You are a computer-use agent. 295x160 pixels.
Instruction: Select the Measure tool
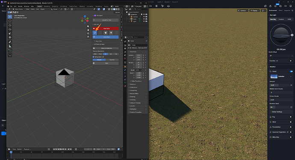[10, 46]
